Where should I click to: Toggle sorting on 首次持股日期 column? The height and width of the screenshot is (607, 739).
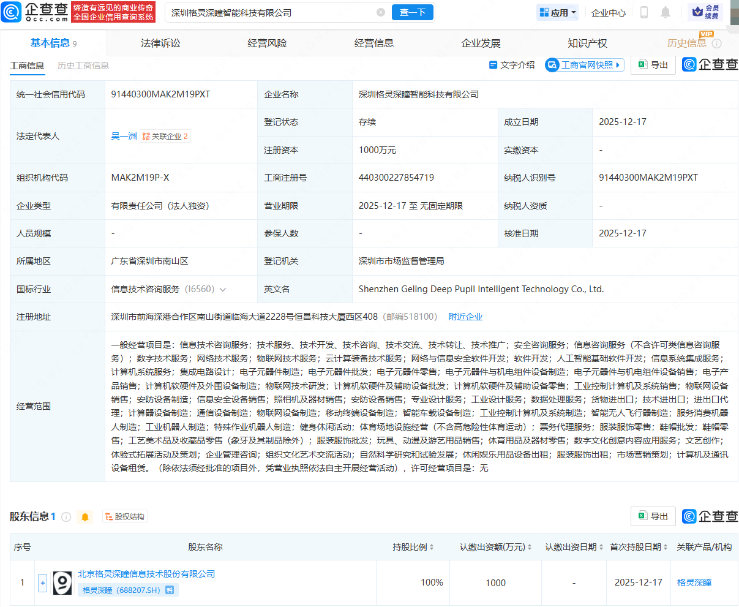[666, 547]
